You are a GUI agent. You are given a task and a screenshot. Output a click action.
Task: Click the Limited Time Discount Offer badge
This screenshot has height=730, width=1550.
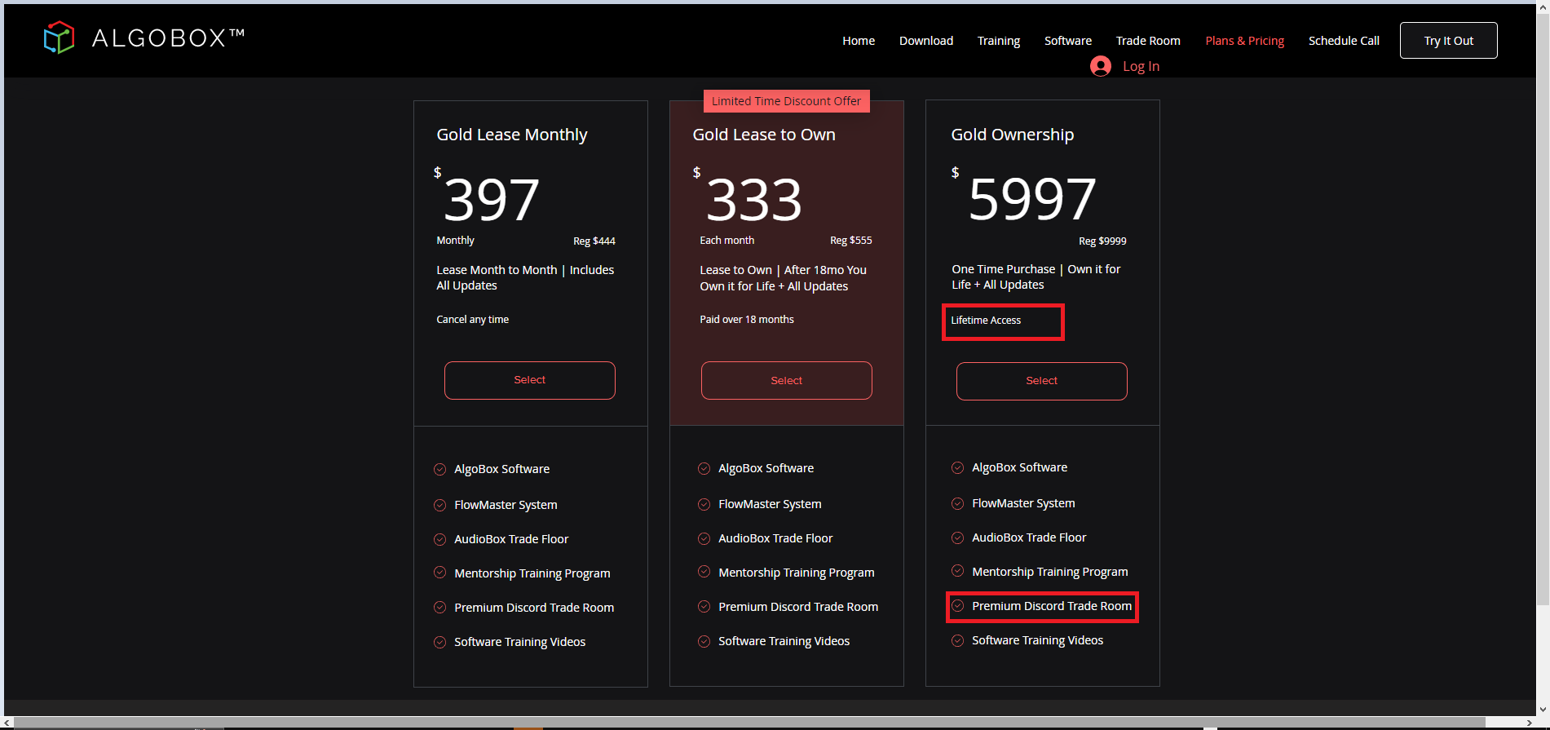787,101
